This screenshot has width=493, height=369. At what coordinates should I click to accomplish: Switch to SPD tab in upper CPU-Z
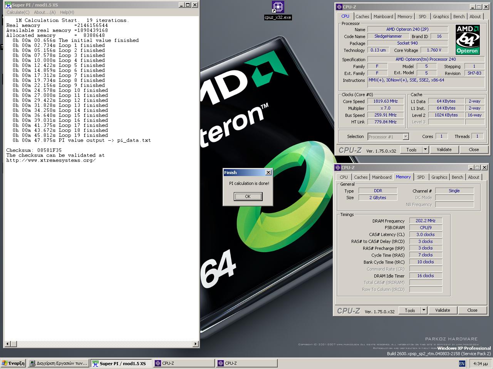coord(423,17)
